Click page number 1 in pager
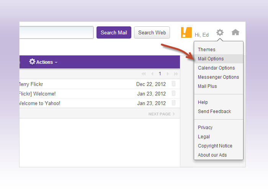The height and width of the screenshot is (191, 268). click(160, 74)
